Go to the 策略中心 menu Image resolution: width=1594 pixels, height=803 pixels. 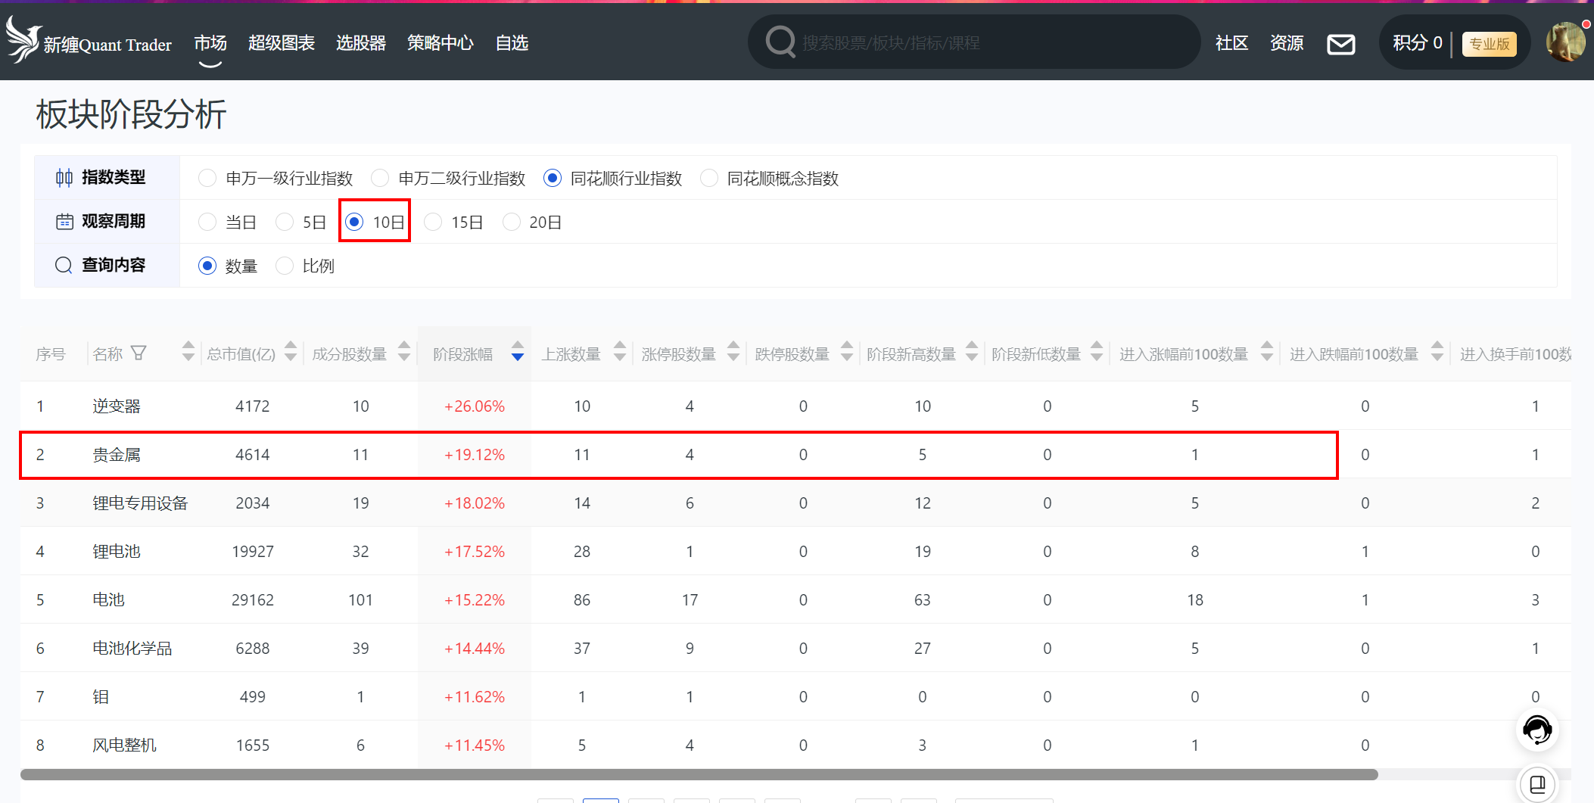[440, 43]
